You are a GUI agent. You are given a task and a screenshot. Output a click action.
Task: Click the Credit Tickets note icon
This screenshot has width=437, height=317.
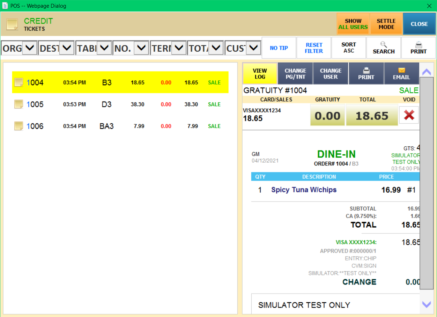coord(12,24)
